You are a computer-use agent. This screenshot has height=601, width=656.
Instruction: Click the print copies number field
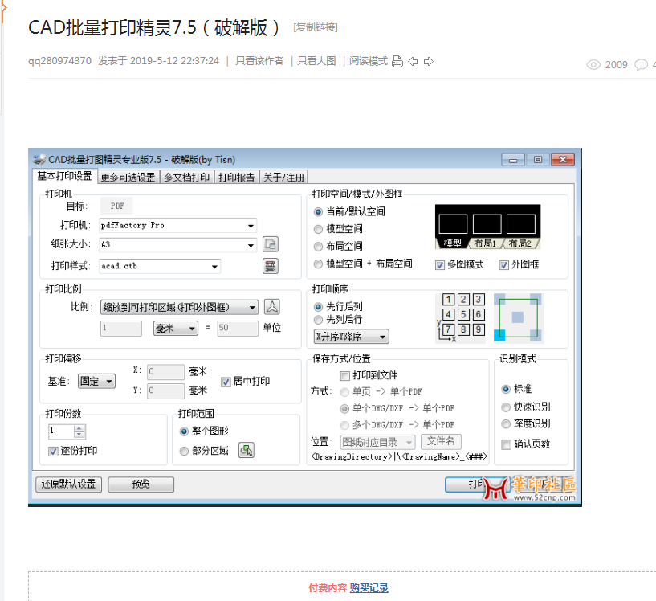click(x=62, y=431)
